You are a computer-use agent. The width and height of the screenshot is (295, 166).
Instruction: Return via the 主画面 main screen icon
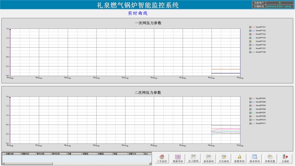[285, 159]
